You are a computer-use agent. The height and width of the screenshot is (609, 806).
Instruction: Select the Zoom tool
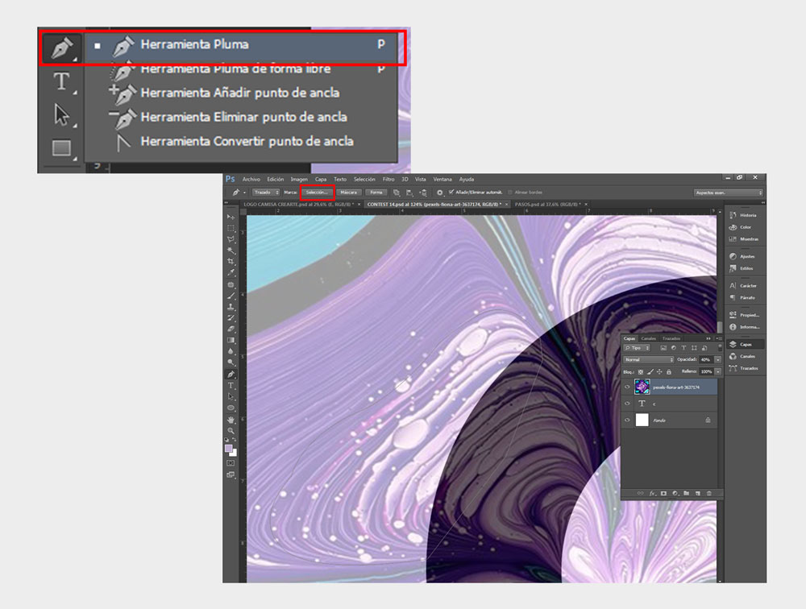coord(231,431)
